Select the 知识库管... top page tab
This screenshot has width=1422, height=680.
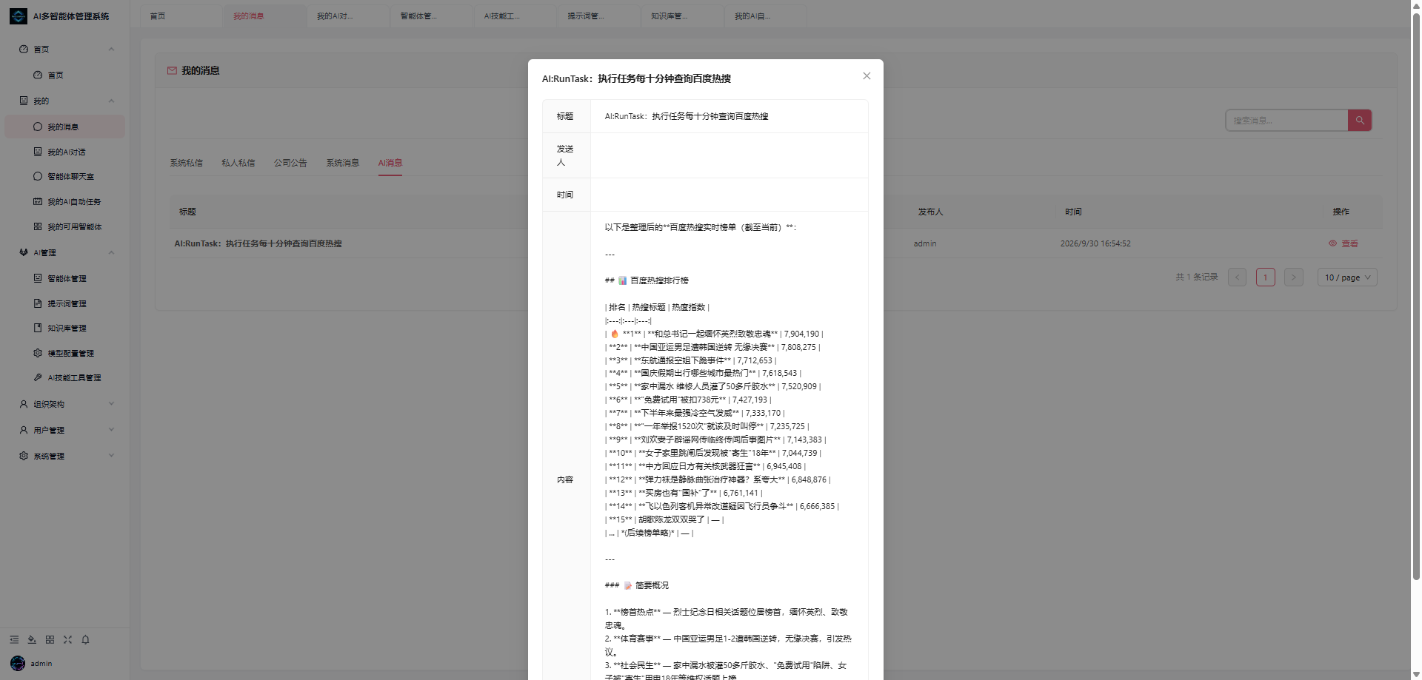tap(682, 16)
